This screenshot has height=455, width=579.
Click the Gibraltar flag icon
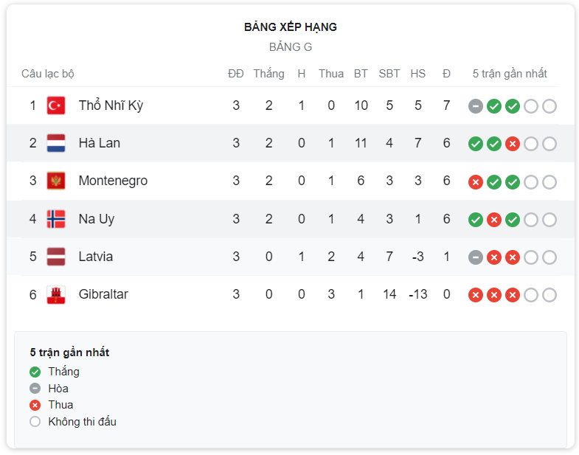pos(56,295)
